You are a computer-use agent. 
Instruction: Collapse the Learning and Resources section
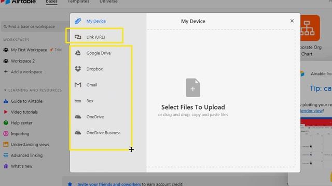click(5, 90)
